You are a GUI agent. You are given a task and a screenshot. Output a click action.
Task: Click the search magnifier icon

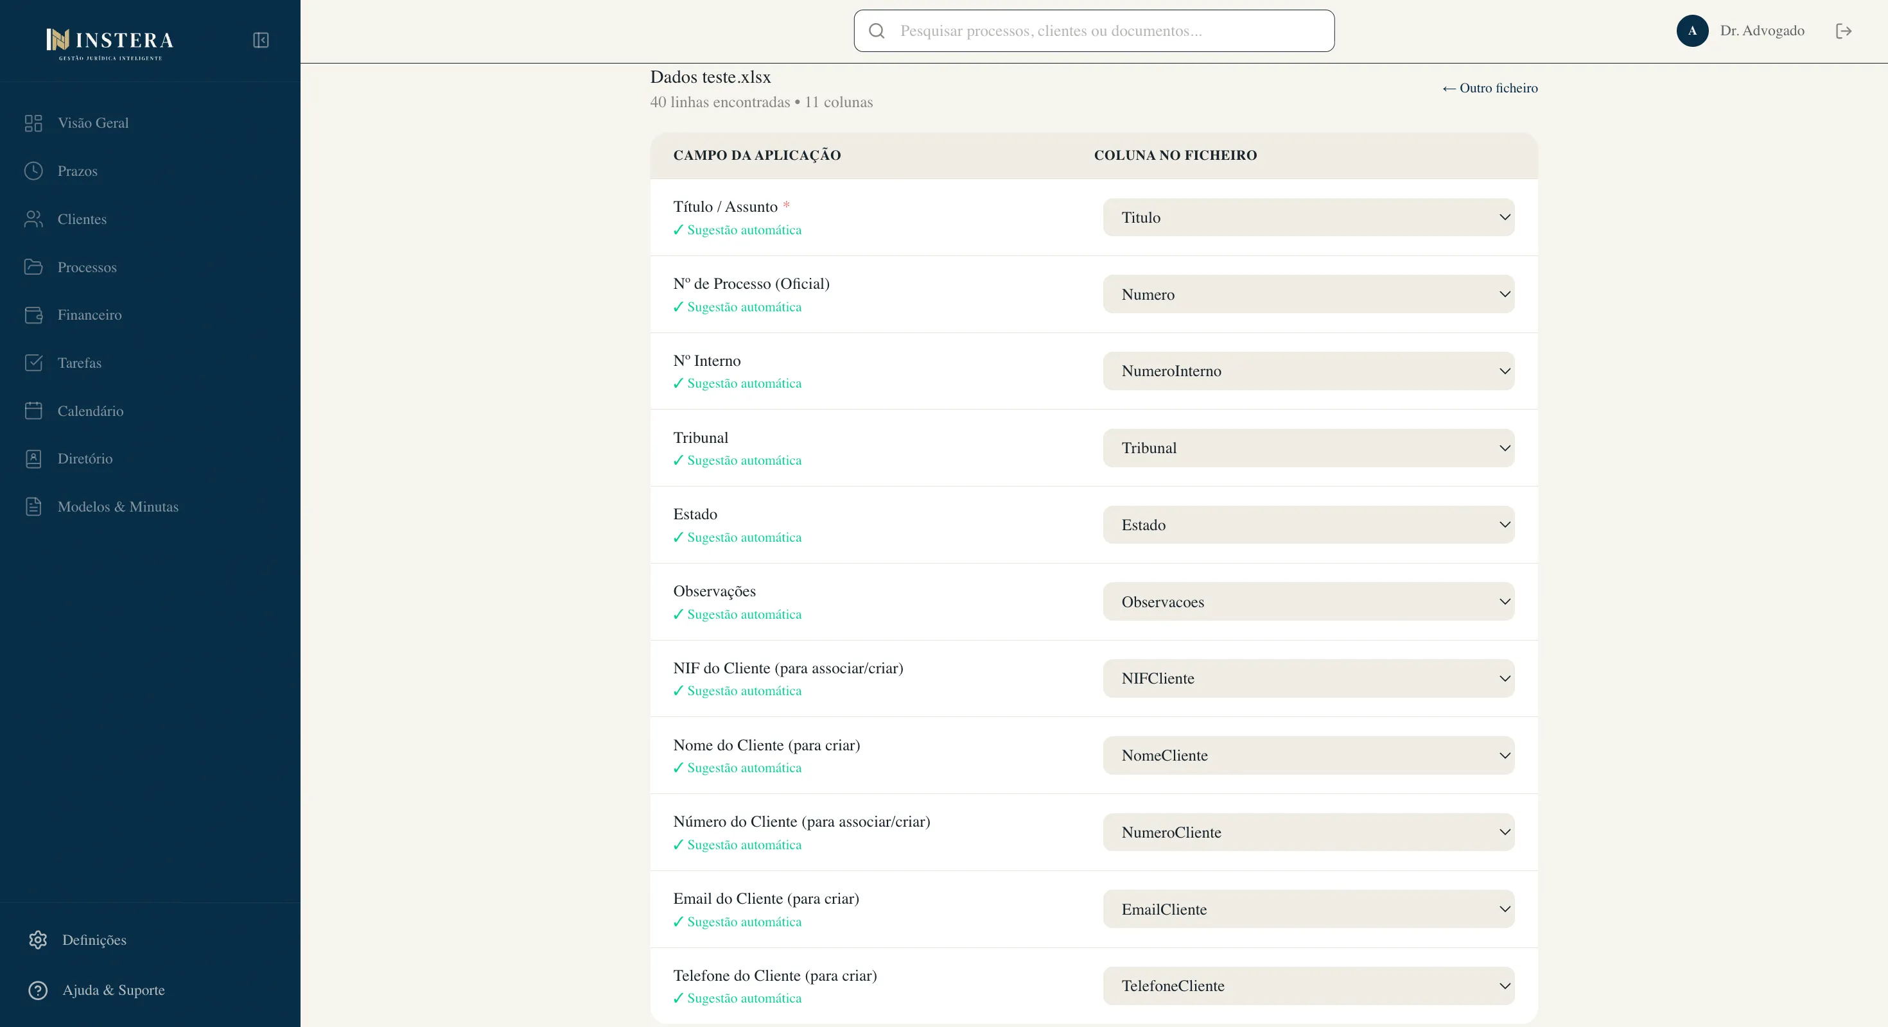(x=877, y=31)
